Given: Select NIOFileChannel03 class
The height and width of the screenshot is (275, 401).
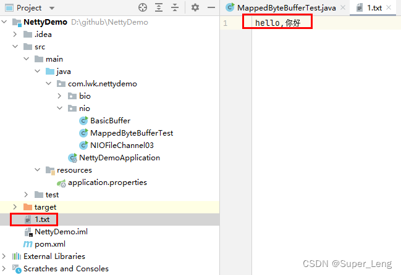Looking at the screenshot, I should click(121, 145).
